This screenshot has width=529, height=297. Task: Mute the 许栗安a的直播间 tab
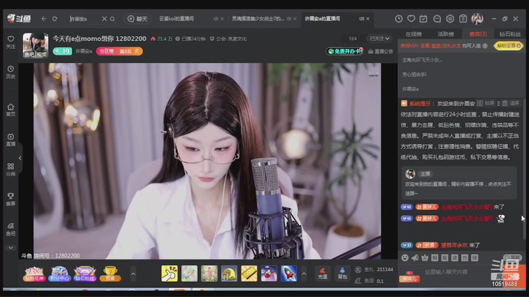(361, 19)
